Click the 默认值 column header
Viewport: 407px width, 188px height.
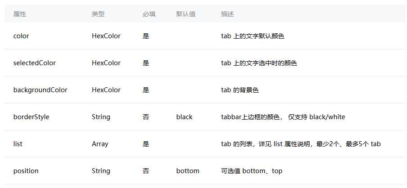pyautogui.click(x=185, y=14)
